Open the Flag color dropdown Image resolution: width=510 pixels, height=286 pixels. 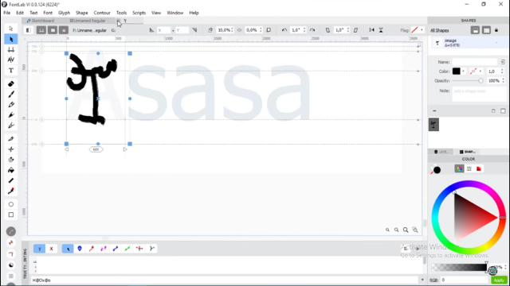point(422,30)
